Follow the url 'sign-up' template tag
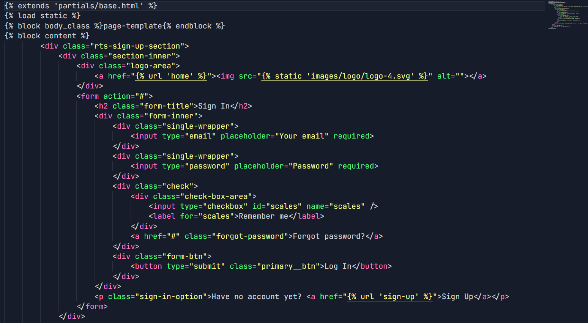The width and height of the screenshot is (588, 323). [x=389, y=296]
